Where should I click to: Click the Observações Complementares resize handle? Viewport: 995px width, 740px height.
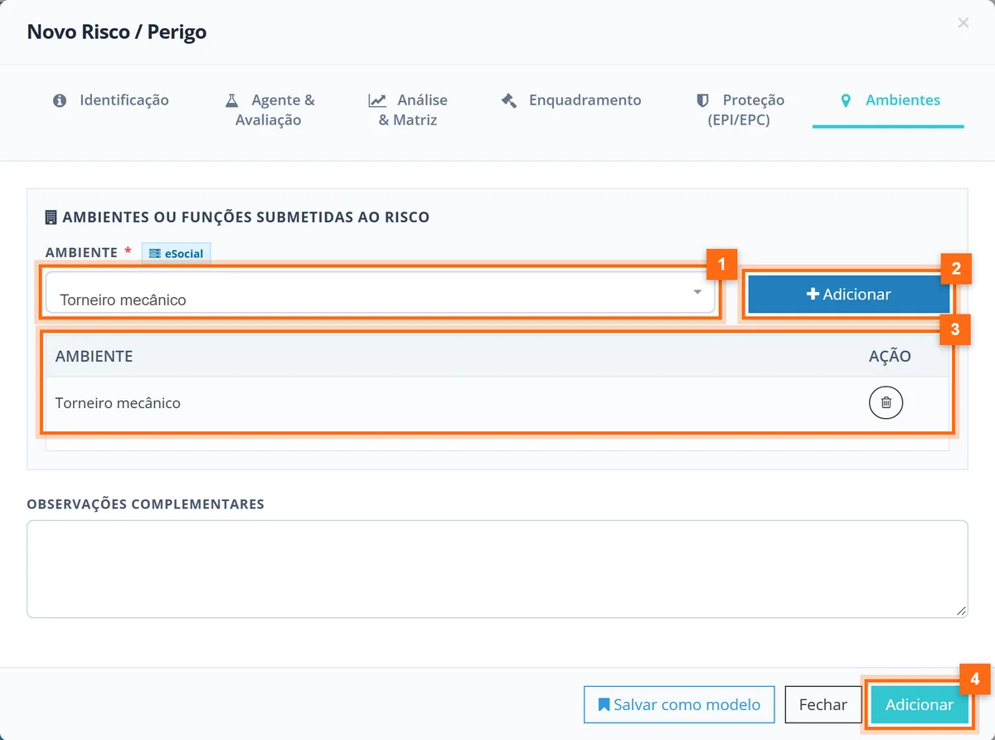click(961, 611)
